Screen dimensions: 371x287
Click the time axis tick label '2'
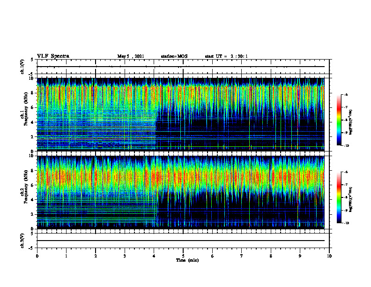(x=96, y=256)
